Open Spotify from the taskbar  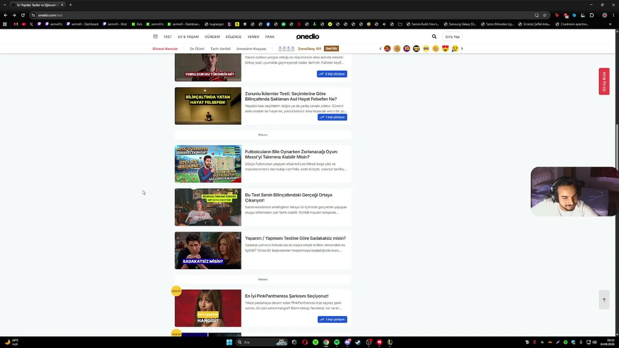coord(337,342)
